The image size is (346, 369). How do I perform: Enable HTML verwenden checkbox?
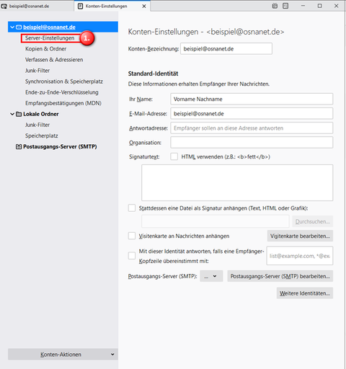click(x=174, y=156)
